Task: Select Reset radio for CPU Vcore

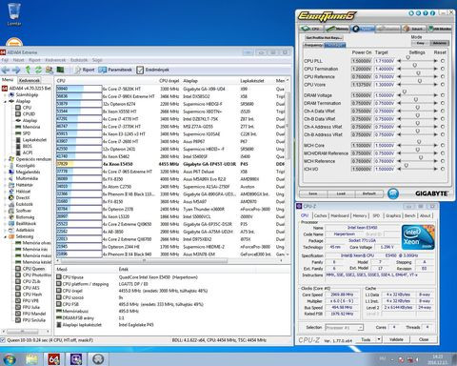Action: click(443, 85)
